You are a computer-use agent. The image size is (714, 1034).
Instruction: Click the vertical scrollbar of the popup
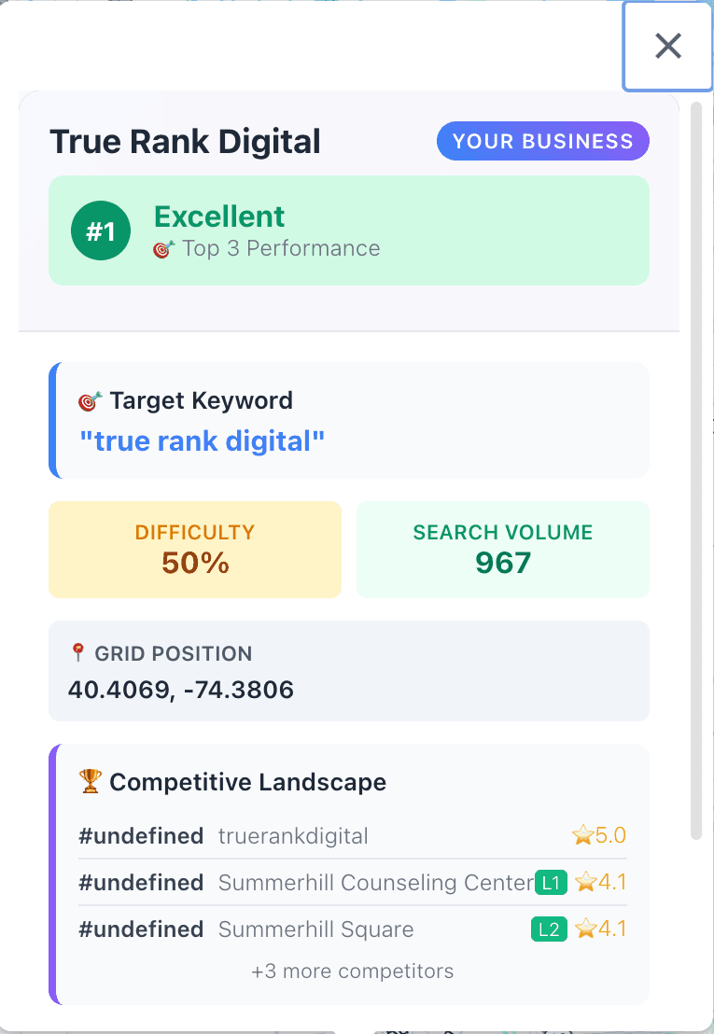[695, 467]
